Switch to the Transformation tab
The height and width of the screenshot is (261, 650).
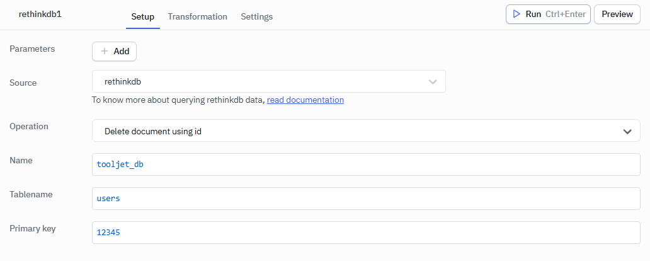pyautogui.click(x=197, y=16)
